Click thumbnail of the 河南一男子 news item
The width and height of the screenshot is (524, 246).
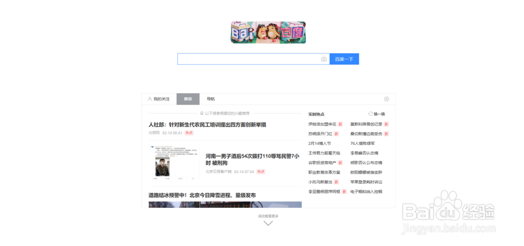(x=174, y=163)
